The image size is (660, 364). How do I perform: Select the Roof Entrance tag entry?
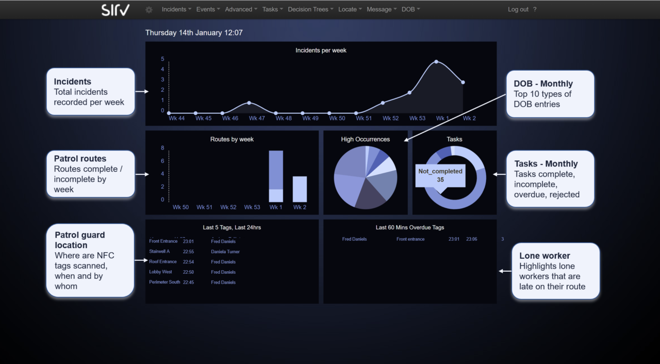(164, 261)
